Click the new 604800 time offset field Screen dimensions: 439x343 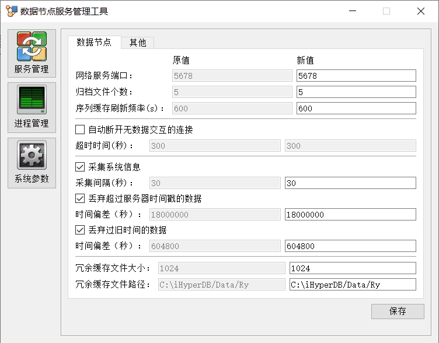pos(350,246)
